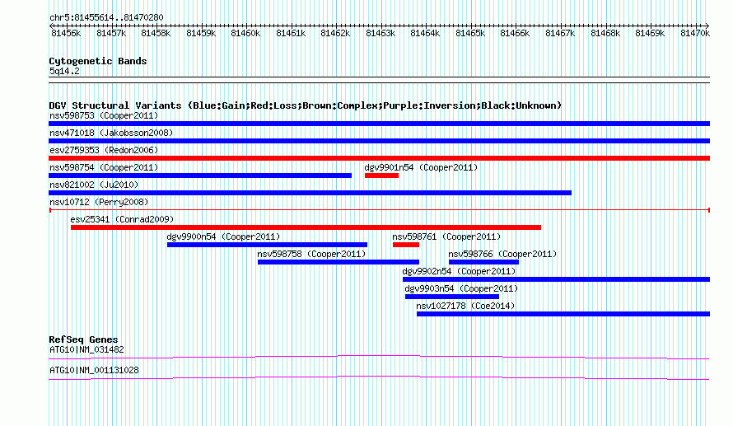Open the nsv1027178 (Coe2014) label

(x=465, y=306)
